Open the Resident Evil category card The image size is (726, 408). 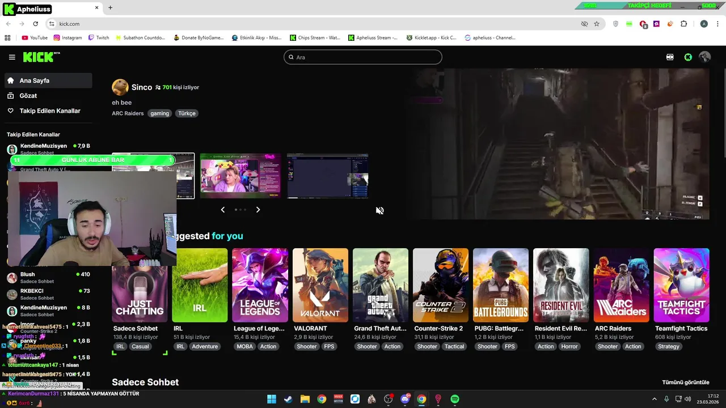561,285
